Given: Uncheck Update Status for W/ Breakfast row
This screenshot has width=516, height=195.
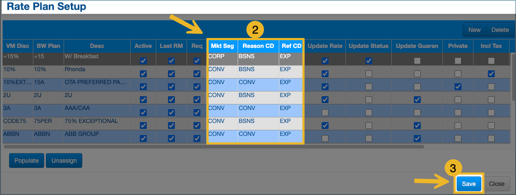Looking at the screenshot, I should pyautogui.click(x=368, y=61).
